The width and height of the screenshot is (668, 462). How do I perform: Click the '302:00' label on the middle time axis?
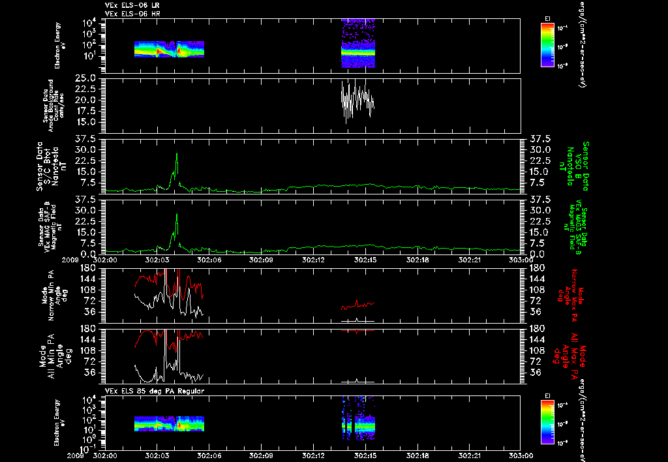[105, 260]
